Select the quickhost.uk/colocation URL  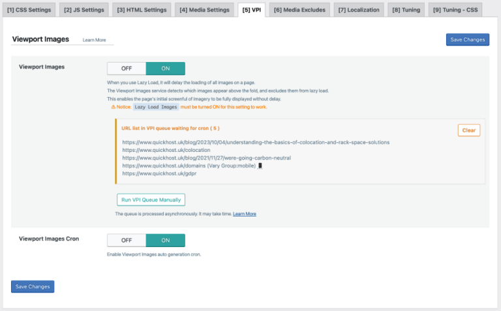(166, 150)
